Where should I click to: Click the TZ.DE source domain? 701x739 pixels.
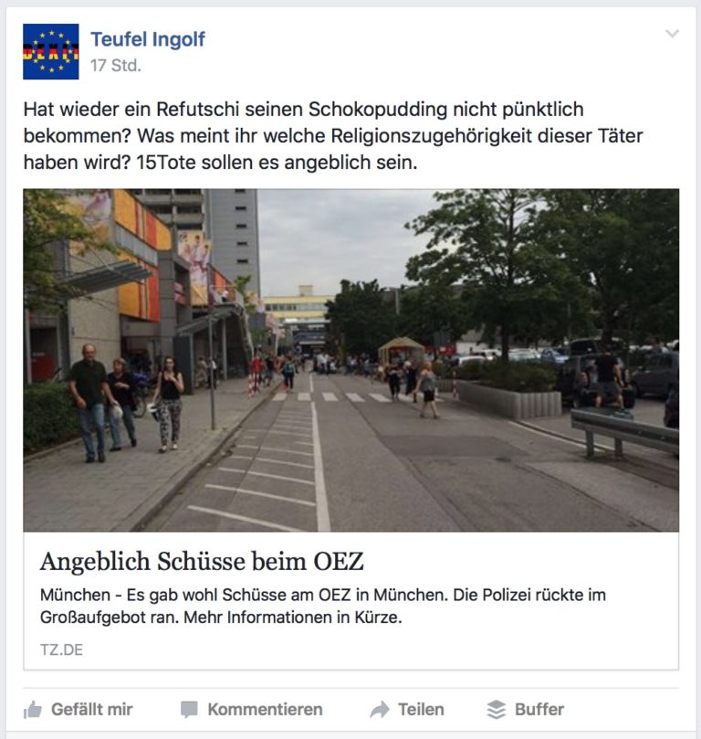pos(61,649)
